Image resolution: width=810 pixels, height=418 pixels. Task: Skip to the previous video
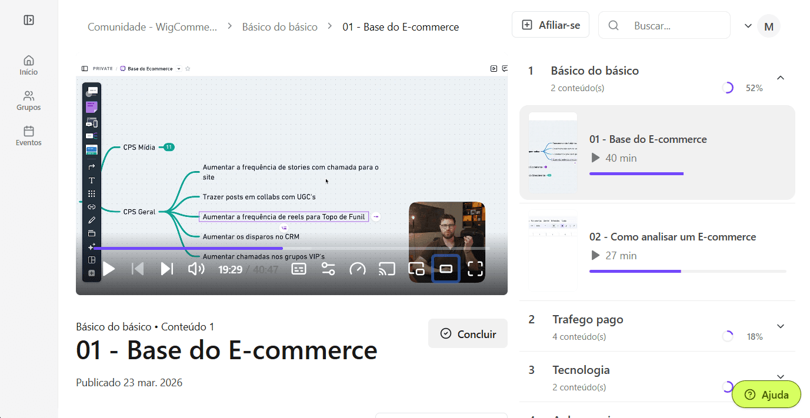[x=138, y=269]
